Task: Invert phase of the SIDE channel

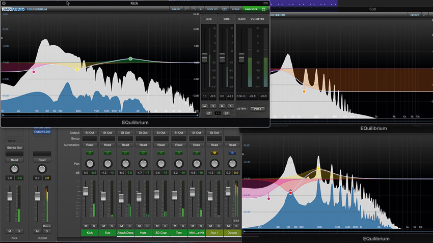Action: (226, 113)
